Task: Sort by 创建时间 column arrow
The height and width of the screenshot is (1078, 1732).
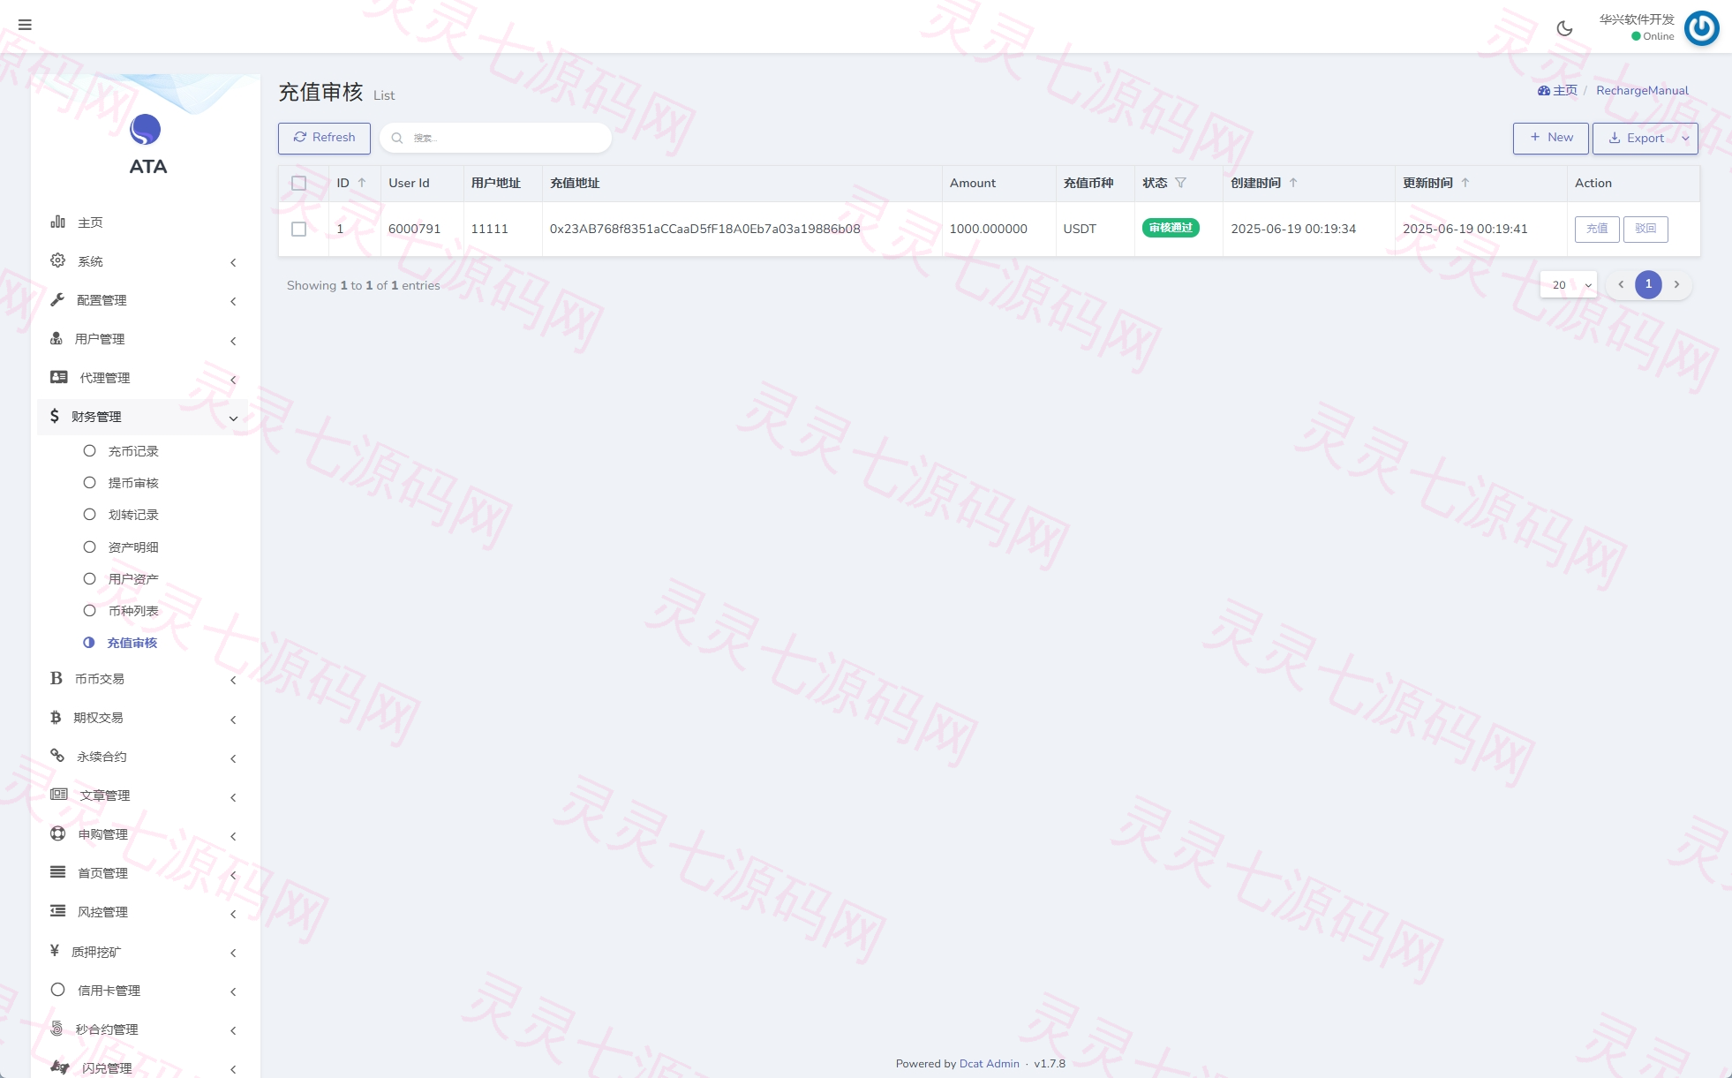Action: (1293, 183)
